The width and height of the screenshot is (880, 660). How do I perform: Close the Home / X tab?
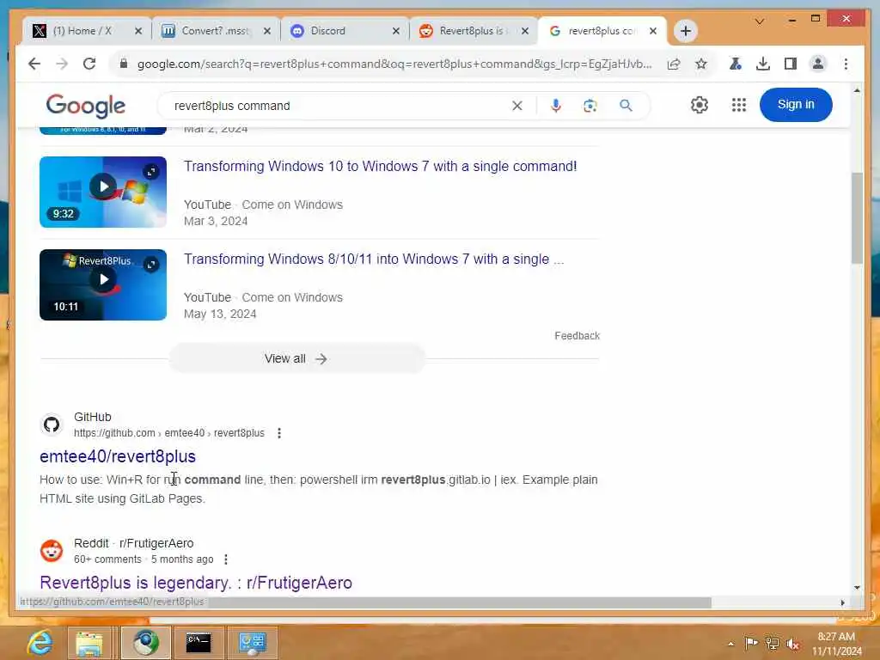138,31
